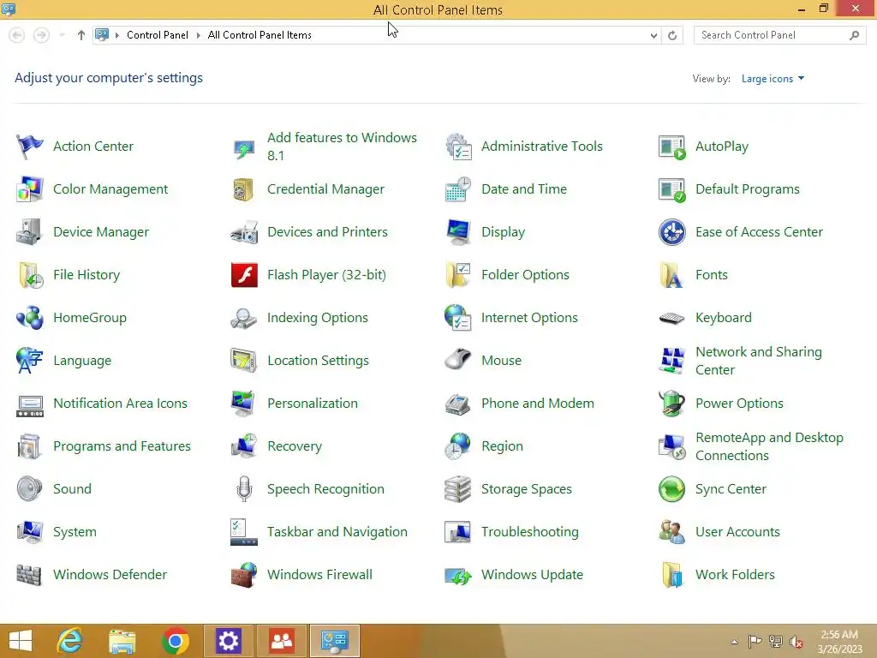Screen dimensions: 877x658
Task: Open the Fonts folder icon
Action: pos(671,275)
